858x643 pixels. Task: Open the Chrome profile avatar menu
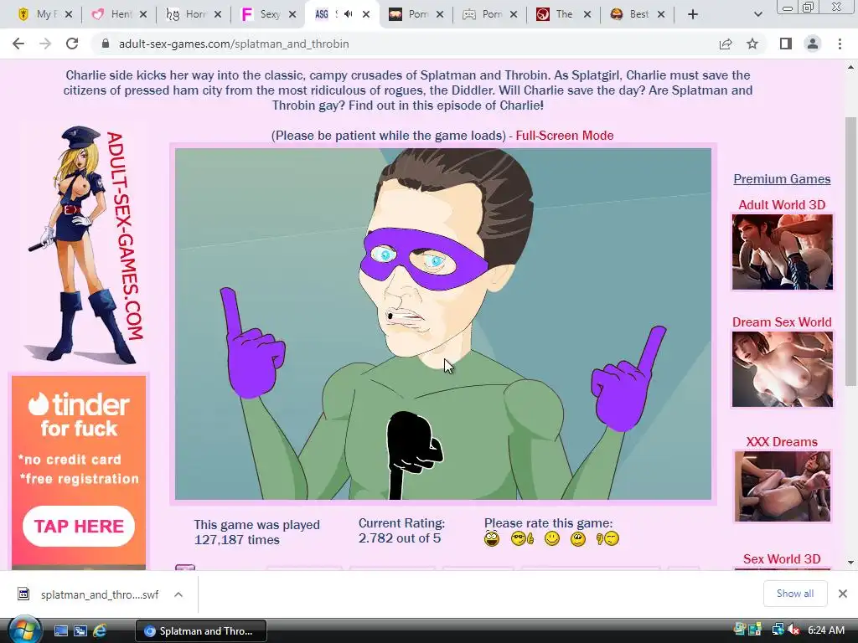[813, 44]
